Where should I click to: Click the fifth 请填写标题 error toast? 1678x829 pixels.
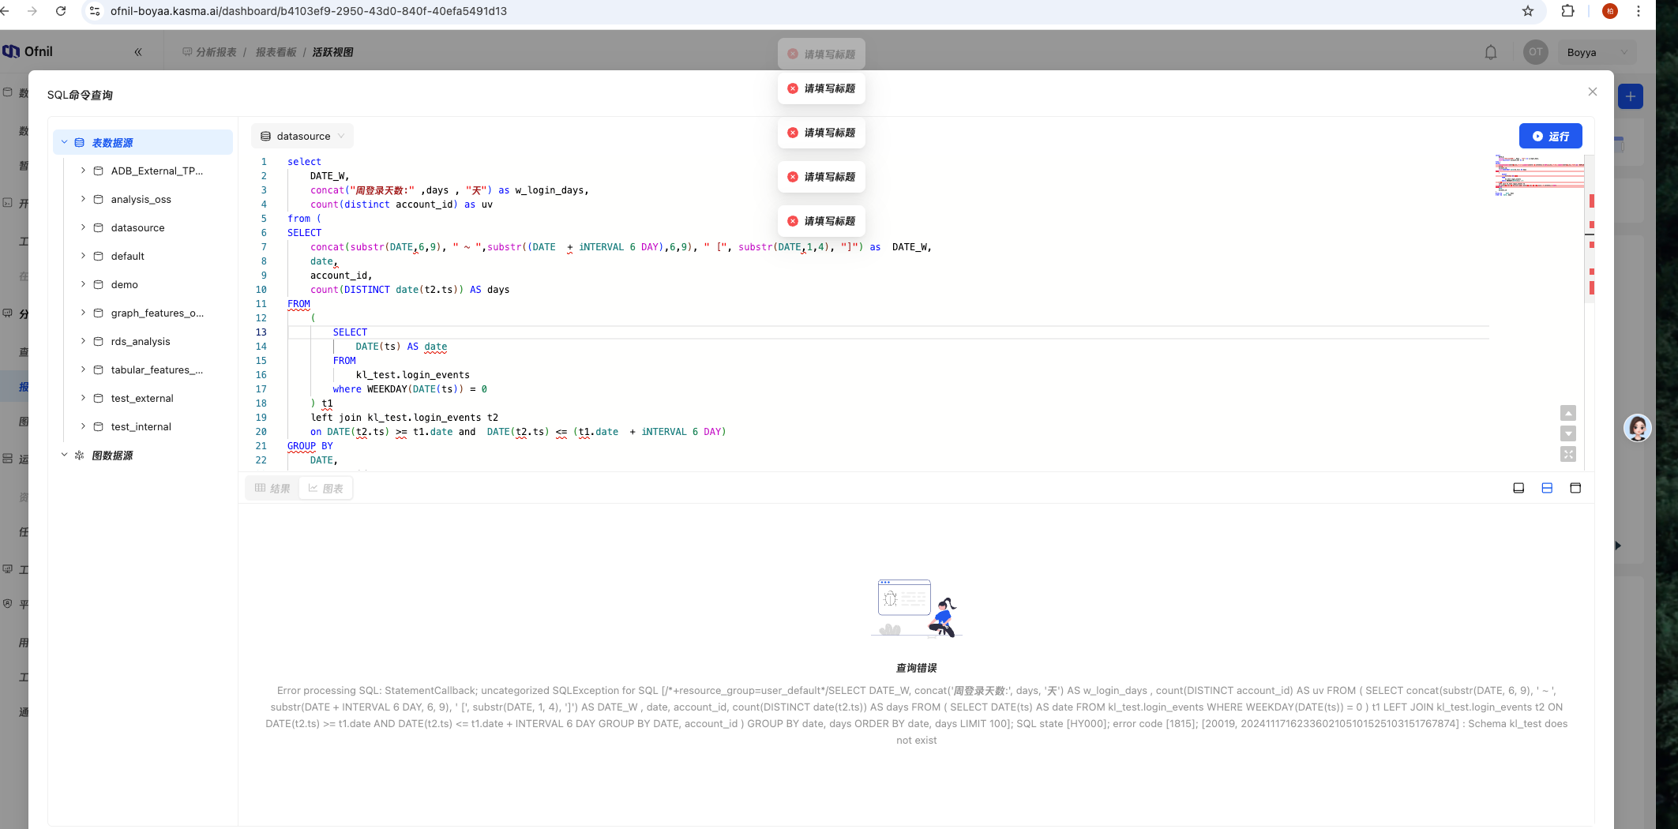pyautogui.click(x=821, y=221)
